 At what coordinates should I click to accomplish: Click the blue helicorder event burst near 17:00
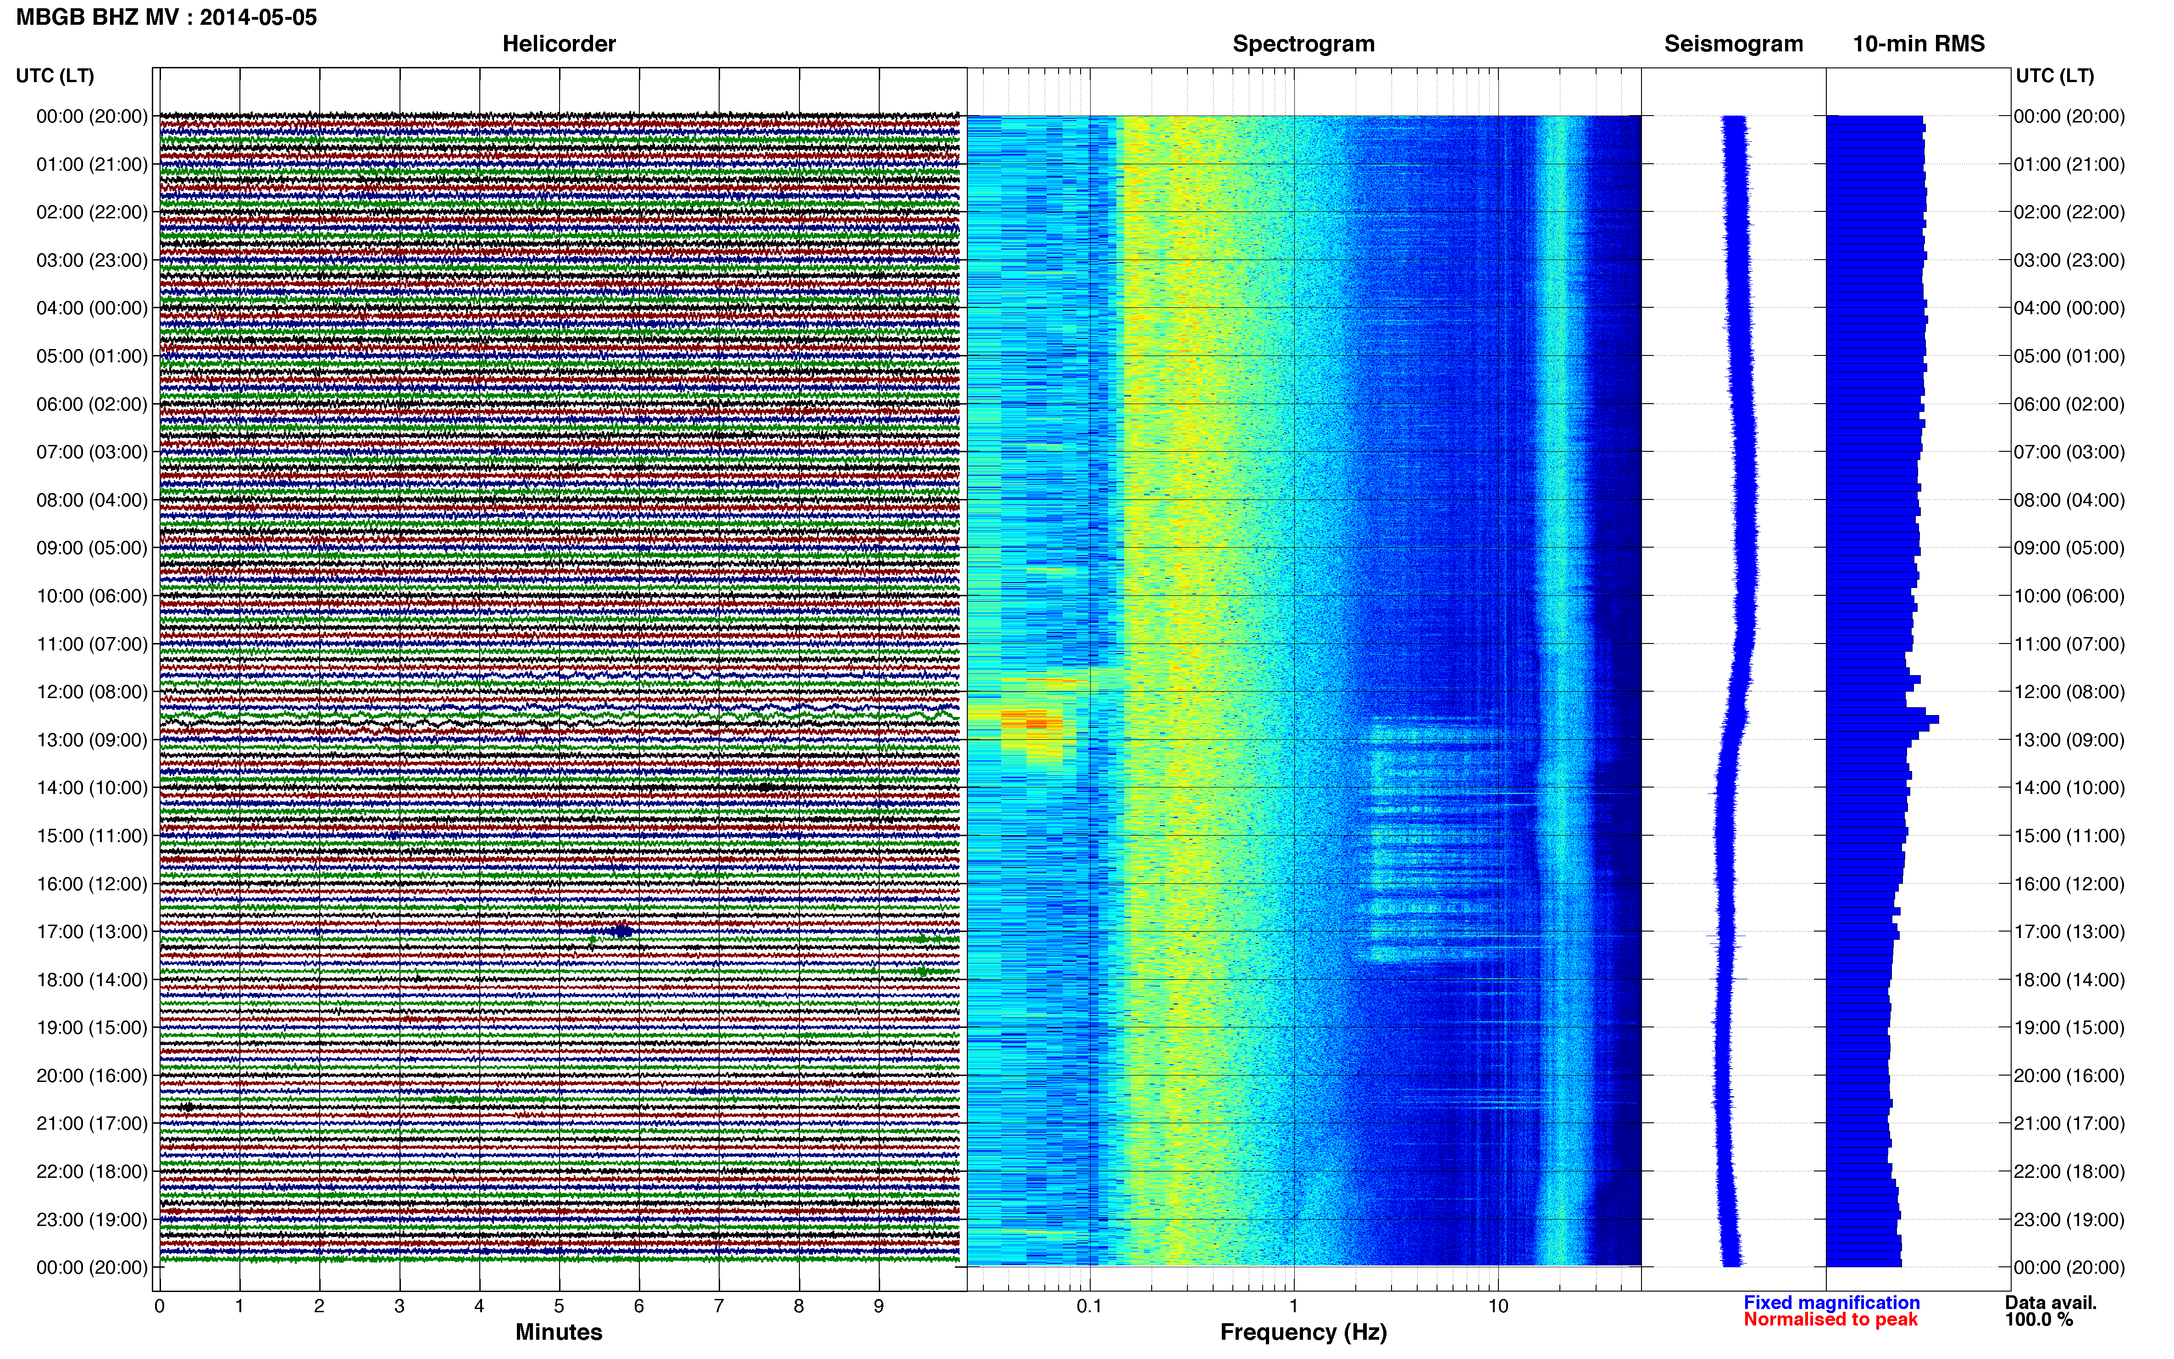pos(622,931)
